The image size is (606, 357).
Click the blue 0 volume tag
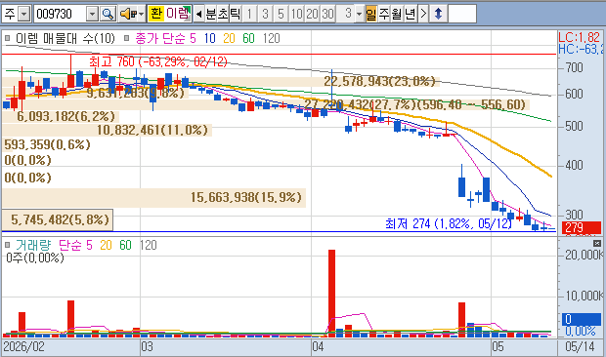coord(582,319)
